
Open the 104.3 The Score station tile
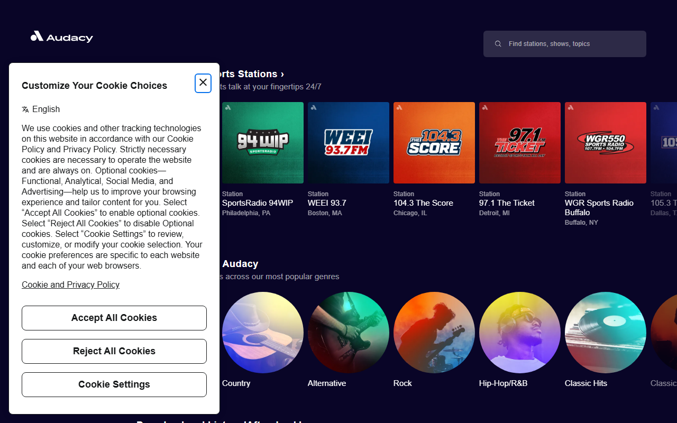point(434,143)
